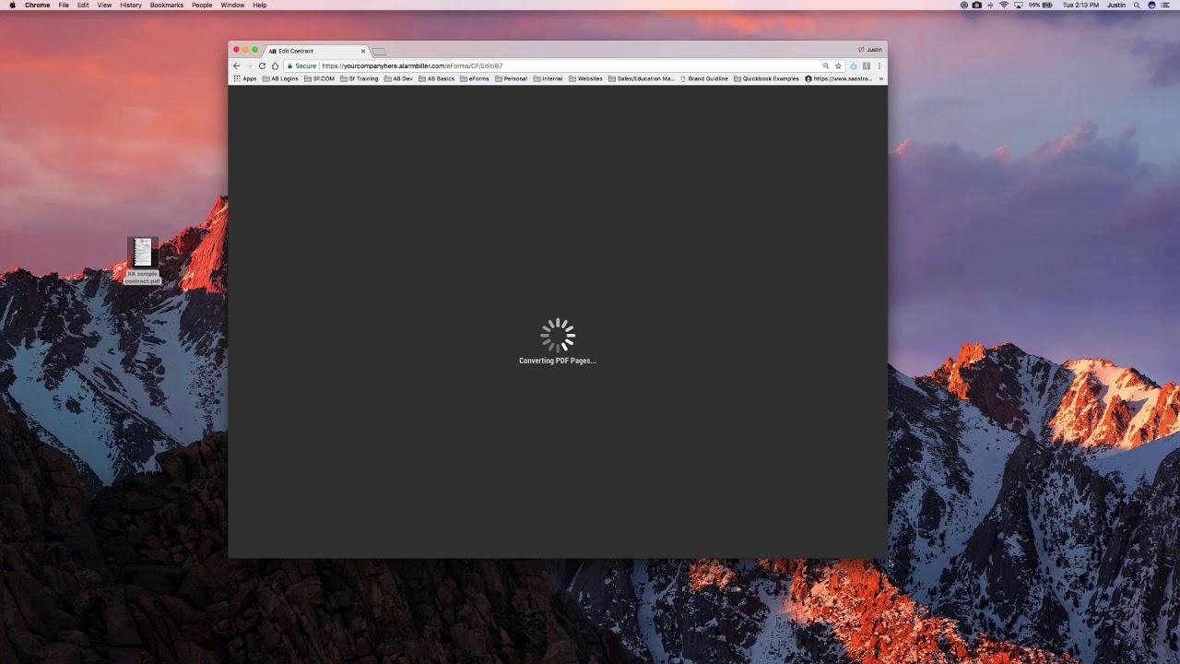Viewport: 1180px width, 664px height.
Task: Maximize the Chrome window with green button
Action: pos(255,50)
